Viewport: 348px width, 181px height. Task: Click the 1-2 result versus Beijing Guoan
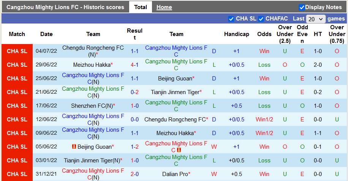tap(134, 147)
